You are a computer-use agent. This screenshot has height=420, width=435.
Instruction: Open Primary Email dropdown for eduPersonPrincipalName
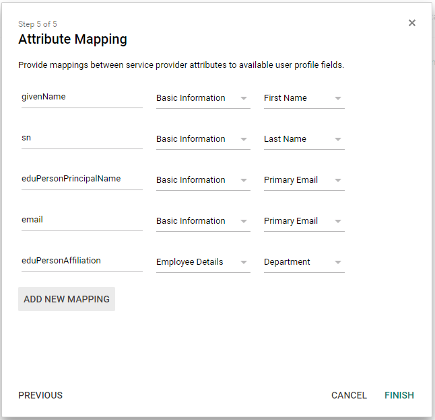[304, 180]
